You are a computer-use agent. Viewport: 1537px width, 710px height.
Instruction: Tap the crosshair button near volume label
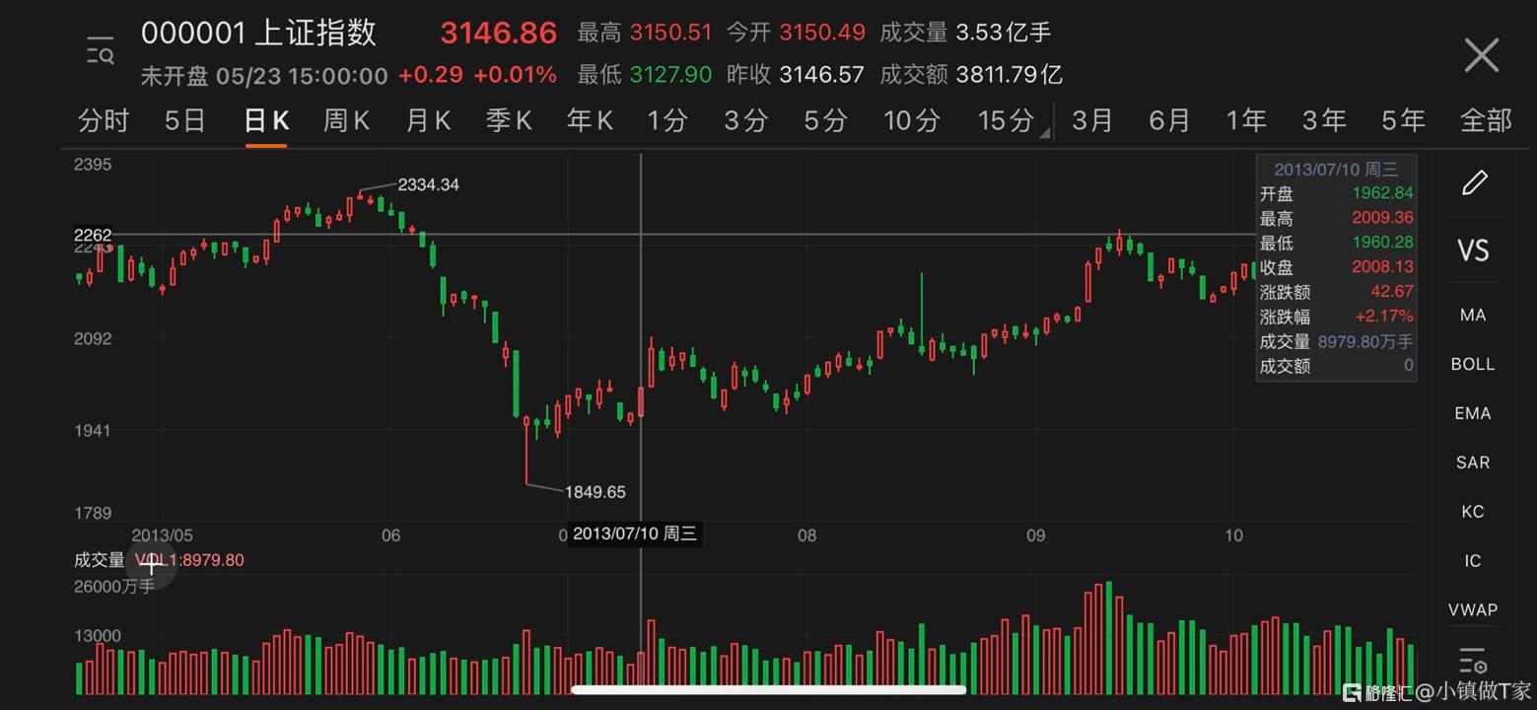pyautogui.click(x=151, y=564)
